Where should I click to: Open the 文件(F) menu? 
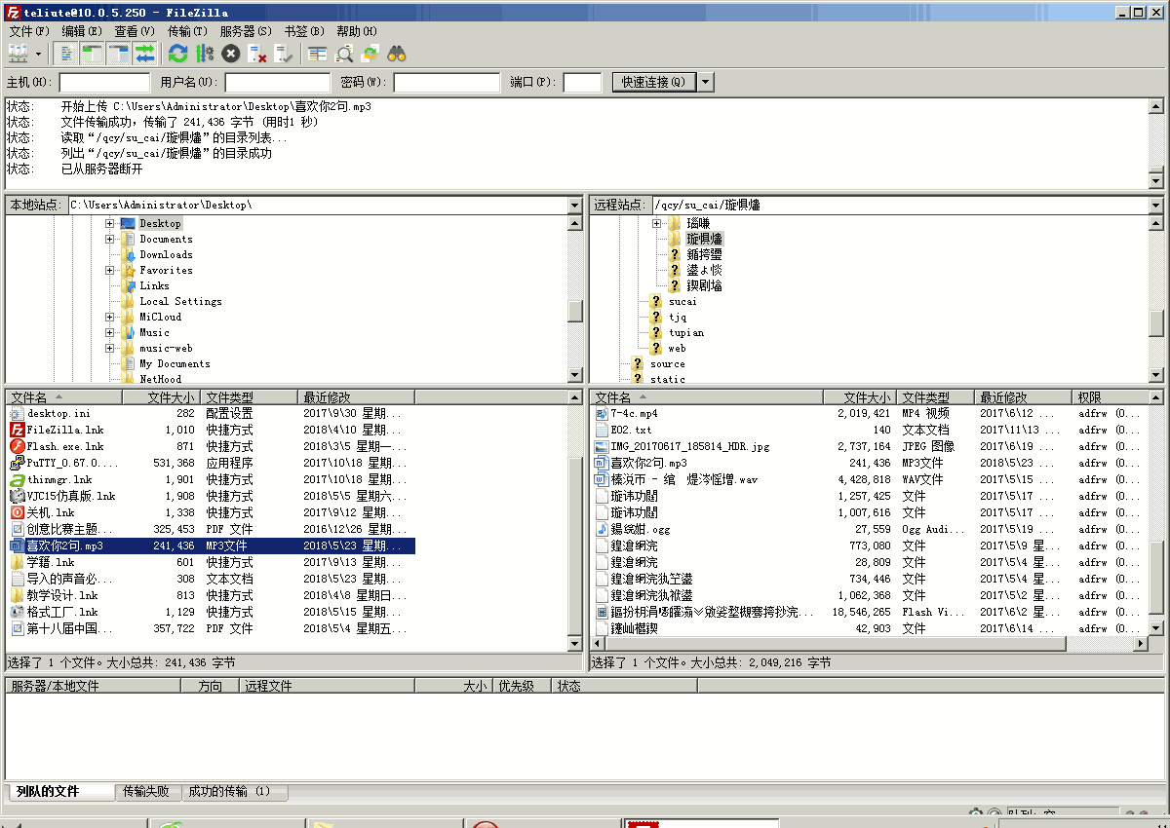click(x=28, y=31)
